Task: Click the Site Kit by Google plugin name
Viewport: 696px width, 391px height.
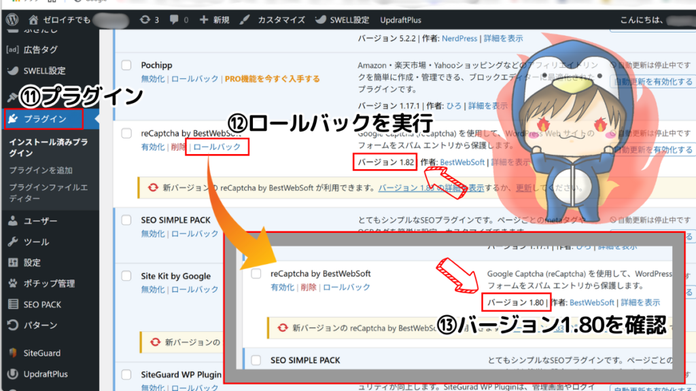Action: [176, 276]
